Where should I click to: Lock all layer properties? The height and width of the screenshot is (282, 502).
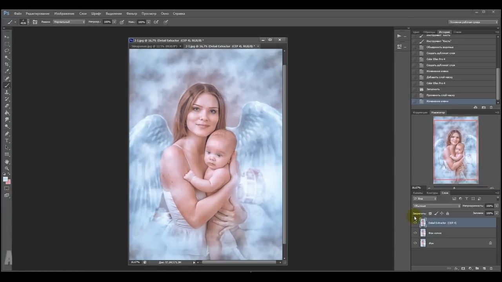coord(447,213)
